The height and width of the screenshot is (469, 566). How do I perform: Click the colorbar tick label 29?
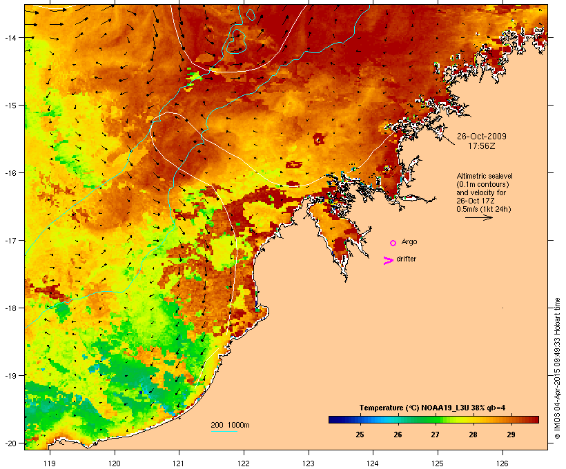coord(511,435)
